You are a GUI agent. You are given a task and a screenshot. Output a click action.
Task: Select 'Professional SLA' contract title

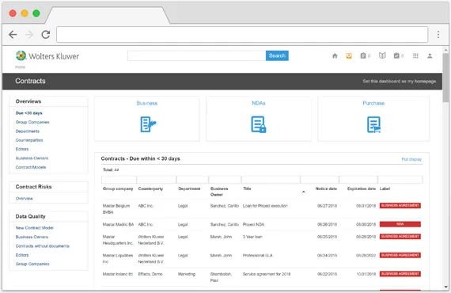tap(258, 256)
